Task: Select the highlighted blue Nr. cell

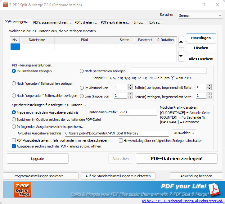Action: click(x=15, y=47)
